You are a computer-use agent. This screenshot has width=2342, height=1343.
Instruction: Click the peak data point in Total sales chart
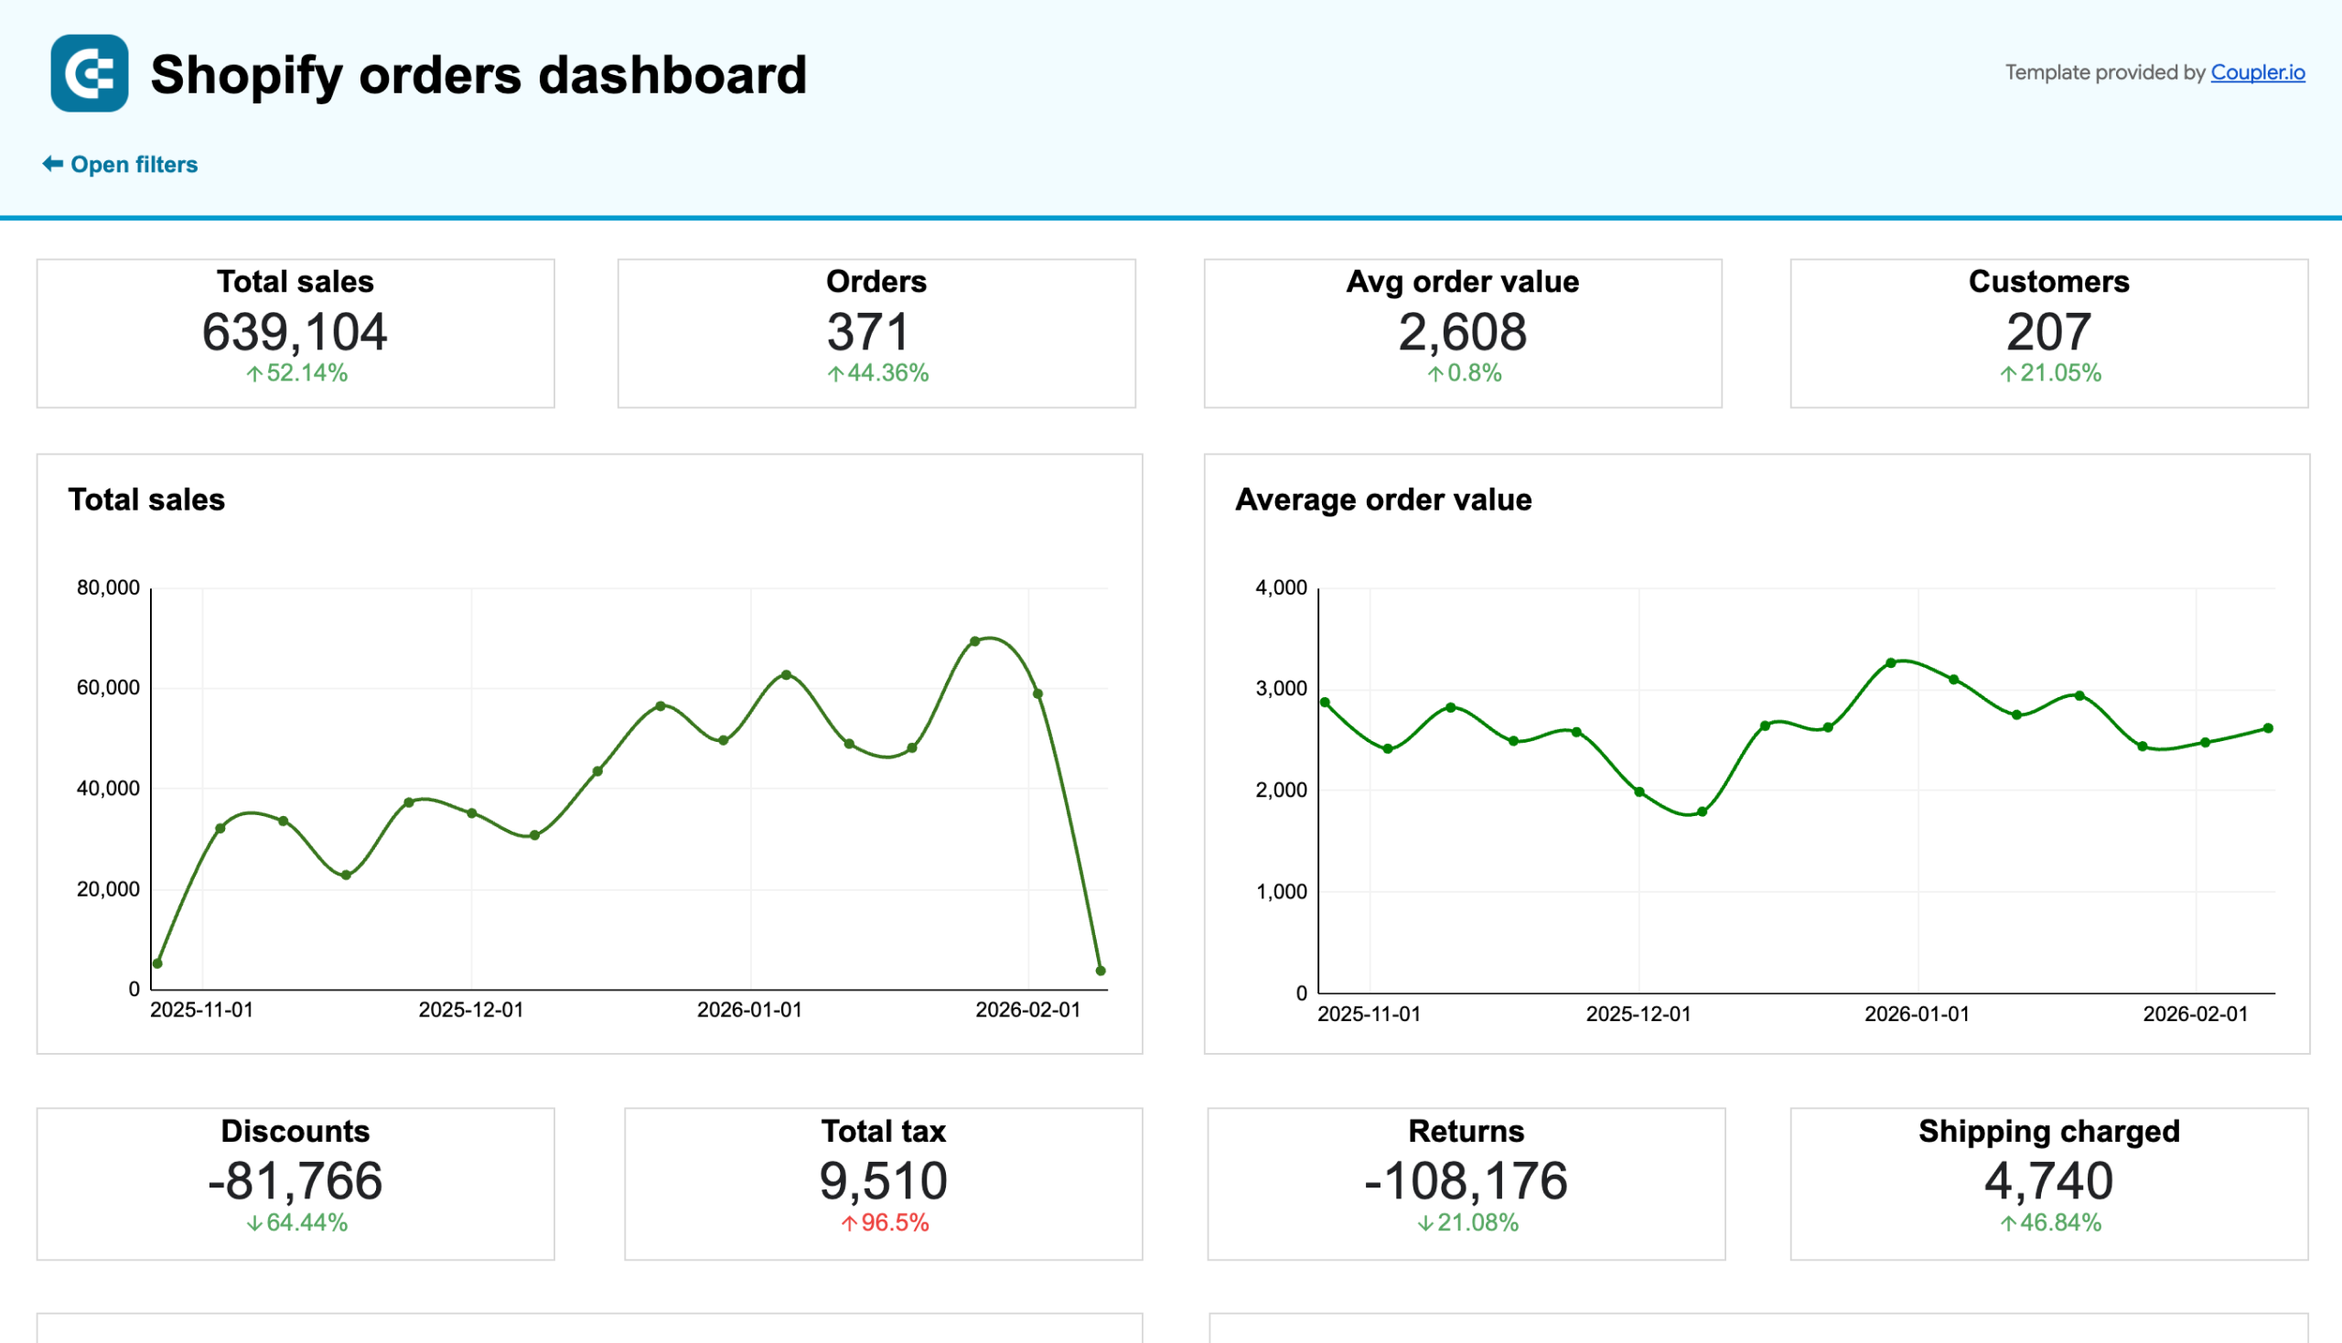tap(975, 641)
